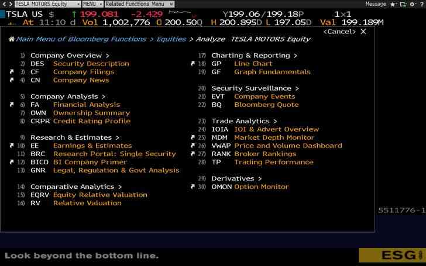
Task: Click launch arrow beside EE Earnings & Estimates
Action: (x=12, y=146)
